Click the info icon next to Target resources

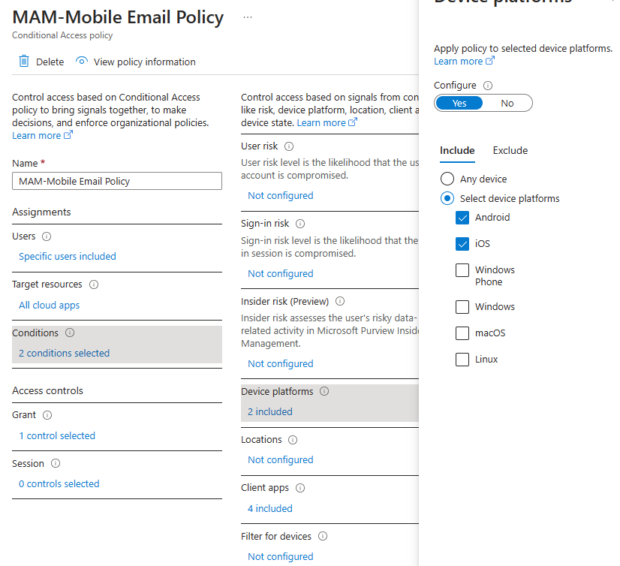click(x=94, y=285)
